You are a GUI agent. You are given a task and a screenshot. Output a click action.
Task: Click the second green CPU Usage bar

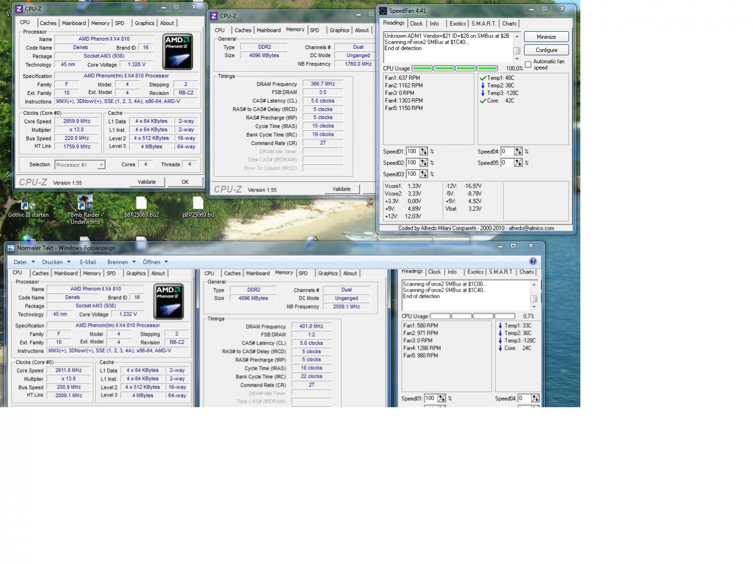[444, 69]
